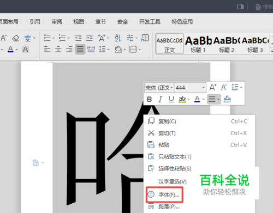Open borders dropdown arrow in ribbon
The width and height of the screenshot is (273, 213).
coord(140,50)
